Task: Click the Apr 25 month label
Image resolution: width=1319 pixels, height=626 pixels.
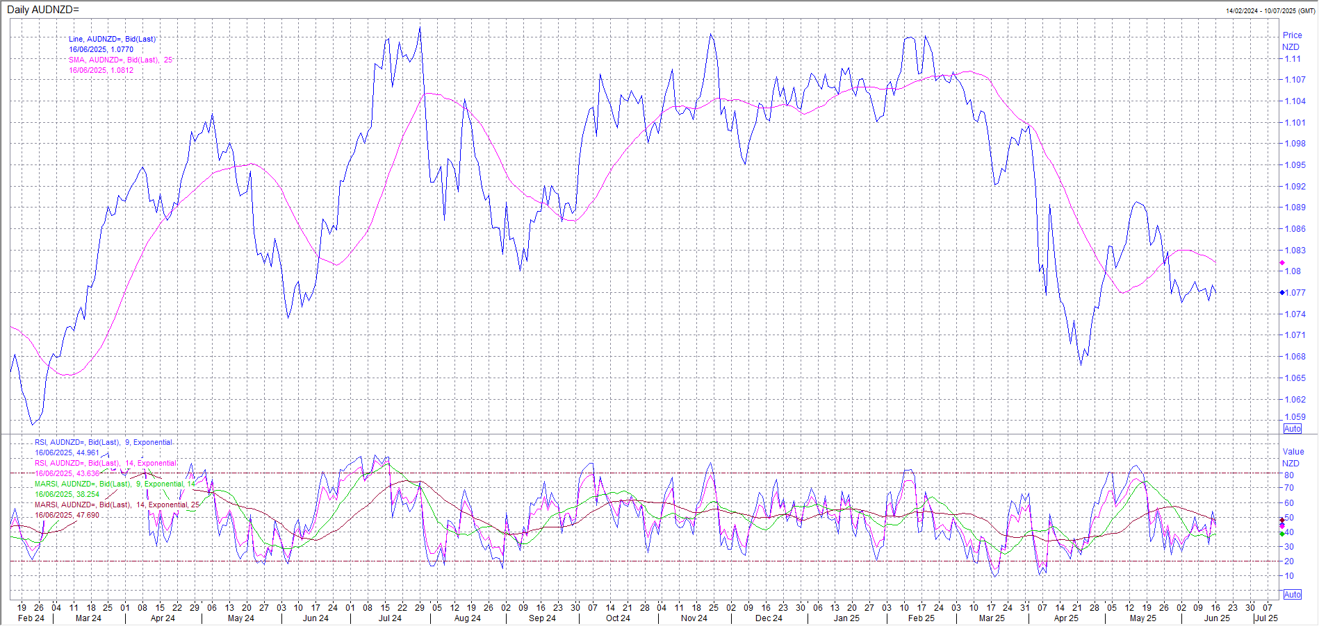Action: pyautogui.click(x=1066, y=618)
